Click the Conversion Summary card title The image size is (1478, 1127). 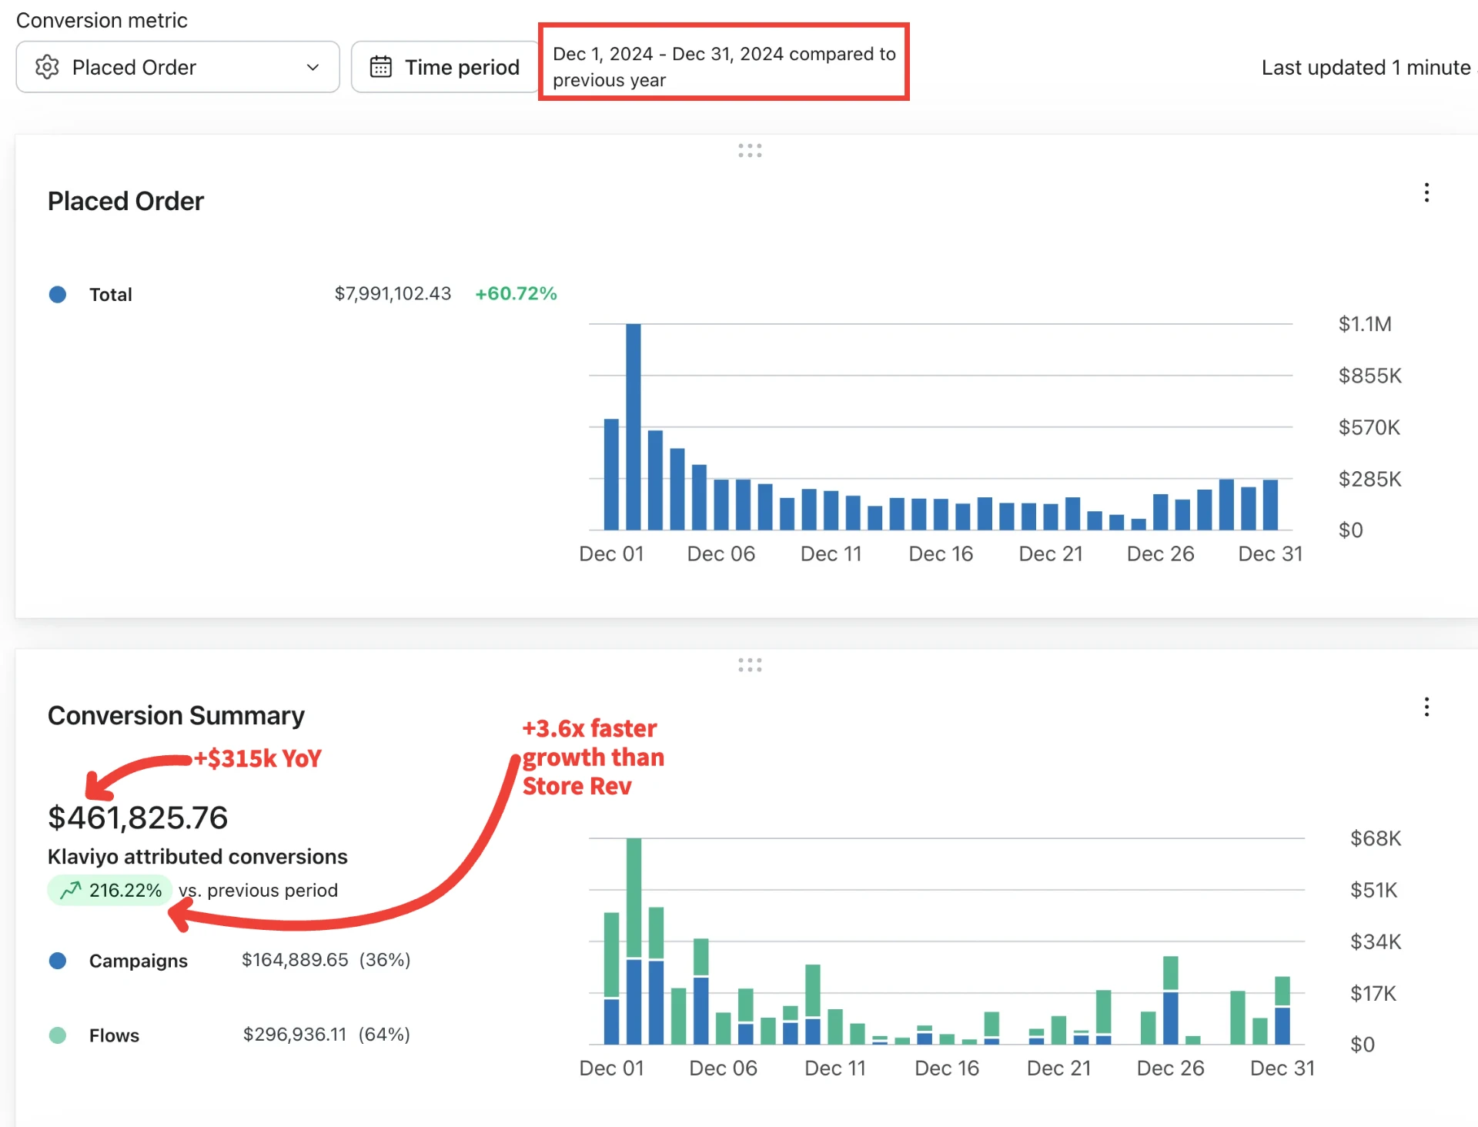176,715
